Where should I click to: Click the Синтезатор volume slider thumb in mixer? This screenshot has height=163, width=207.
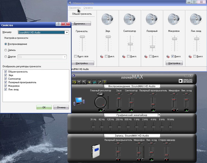130,44
